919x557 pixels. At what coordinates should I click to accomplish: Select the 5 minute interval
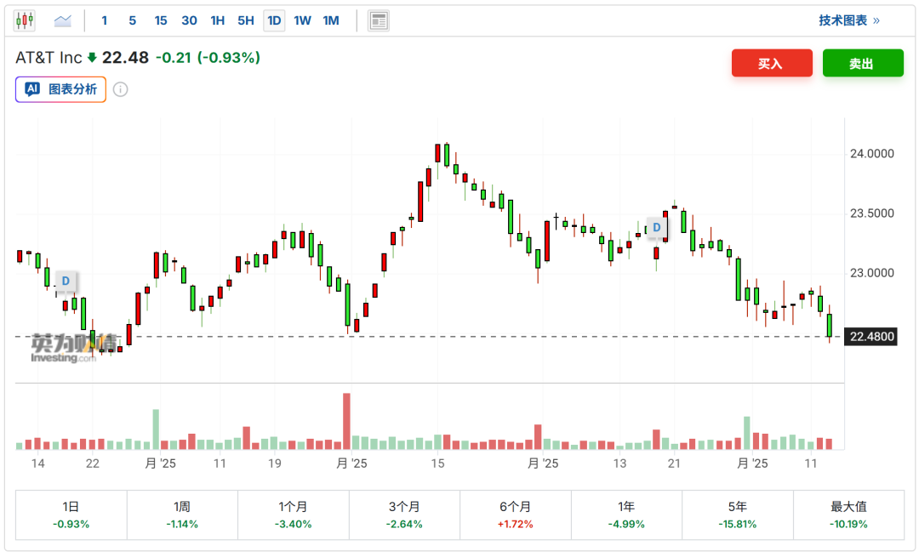coord(133,20)
